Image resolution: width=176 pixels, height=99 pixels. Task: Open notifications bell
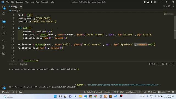point(173,92)
